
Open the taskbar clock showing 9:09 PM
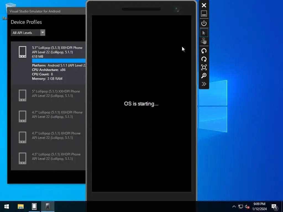[259, 206]
